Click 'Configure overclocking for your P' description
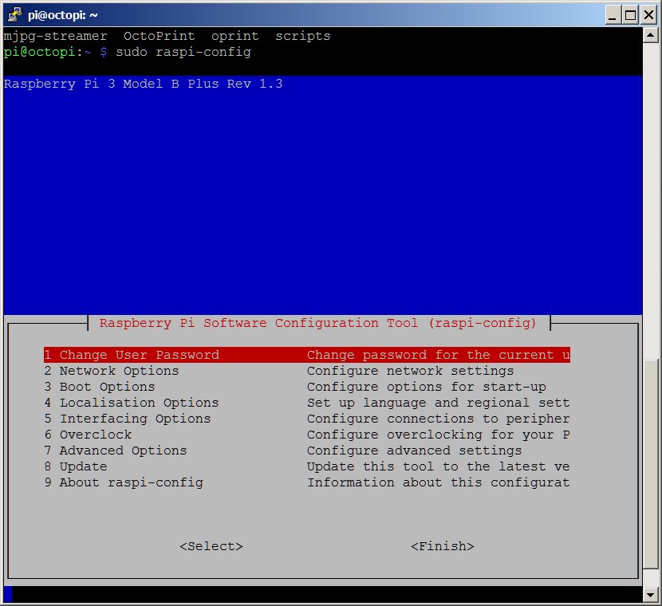 click(x=438, y=435)
